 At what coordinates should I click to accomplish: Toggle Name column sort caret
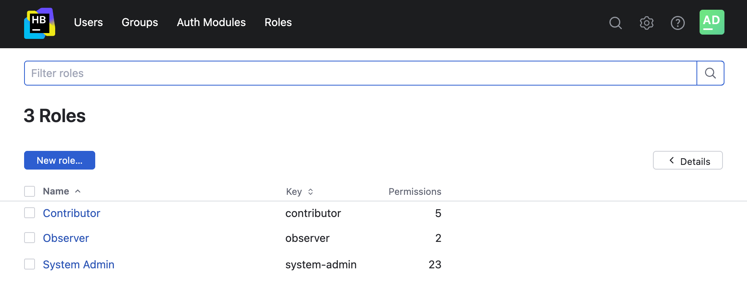[x=78, y=191]
